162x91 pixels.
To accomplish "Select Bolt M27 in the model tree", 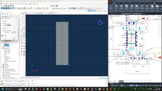I will coord(6,44).
